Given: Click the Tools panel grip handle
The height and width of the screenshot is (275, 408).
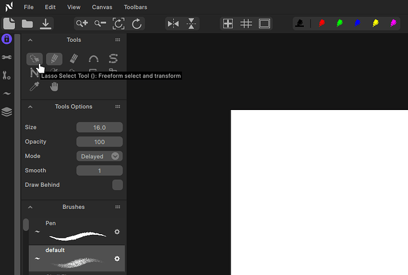Looking at the screenshot, I should pos(118,40).
